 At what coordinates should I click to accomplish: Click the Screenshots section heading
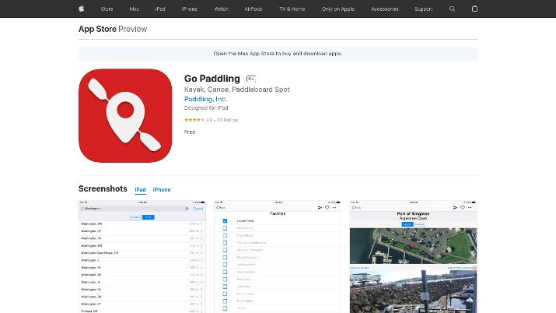click(103, 188)
